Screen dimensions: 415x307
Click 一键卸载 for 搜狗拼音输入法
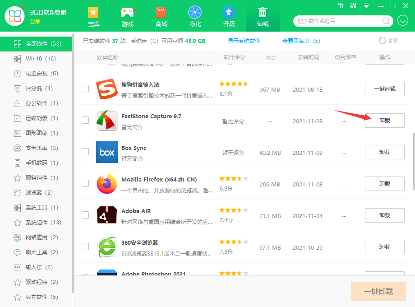coord(385,89)
